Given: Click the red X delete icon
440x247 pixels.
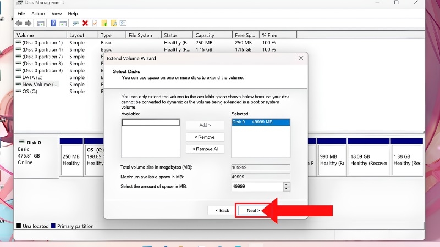Looking at the screenshot, I should tap(85, 23).
